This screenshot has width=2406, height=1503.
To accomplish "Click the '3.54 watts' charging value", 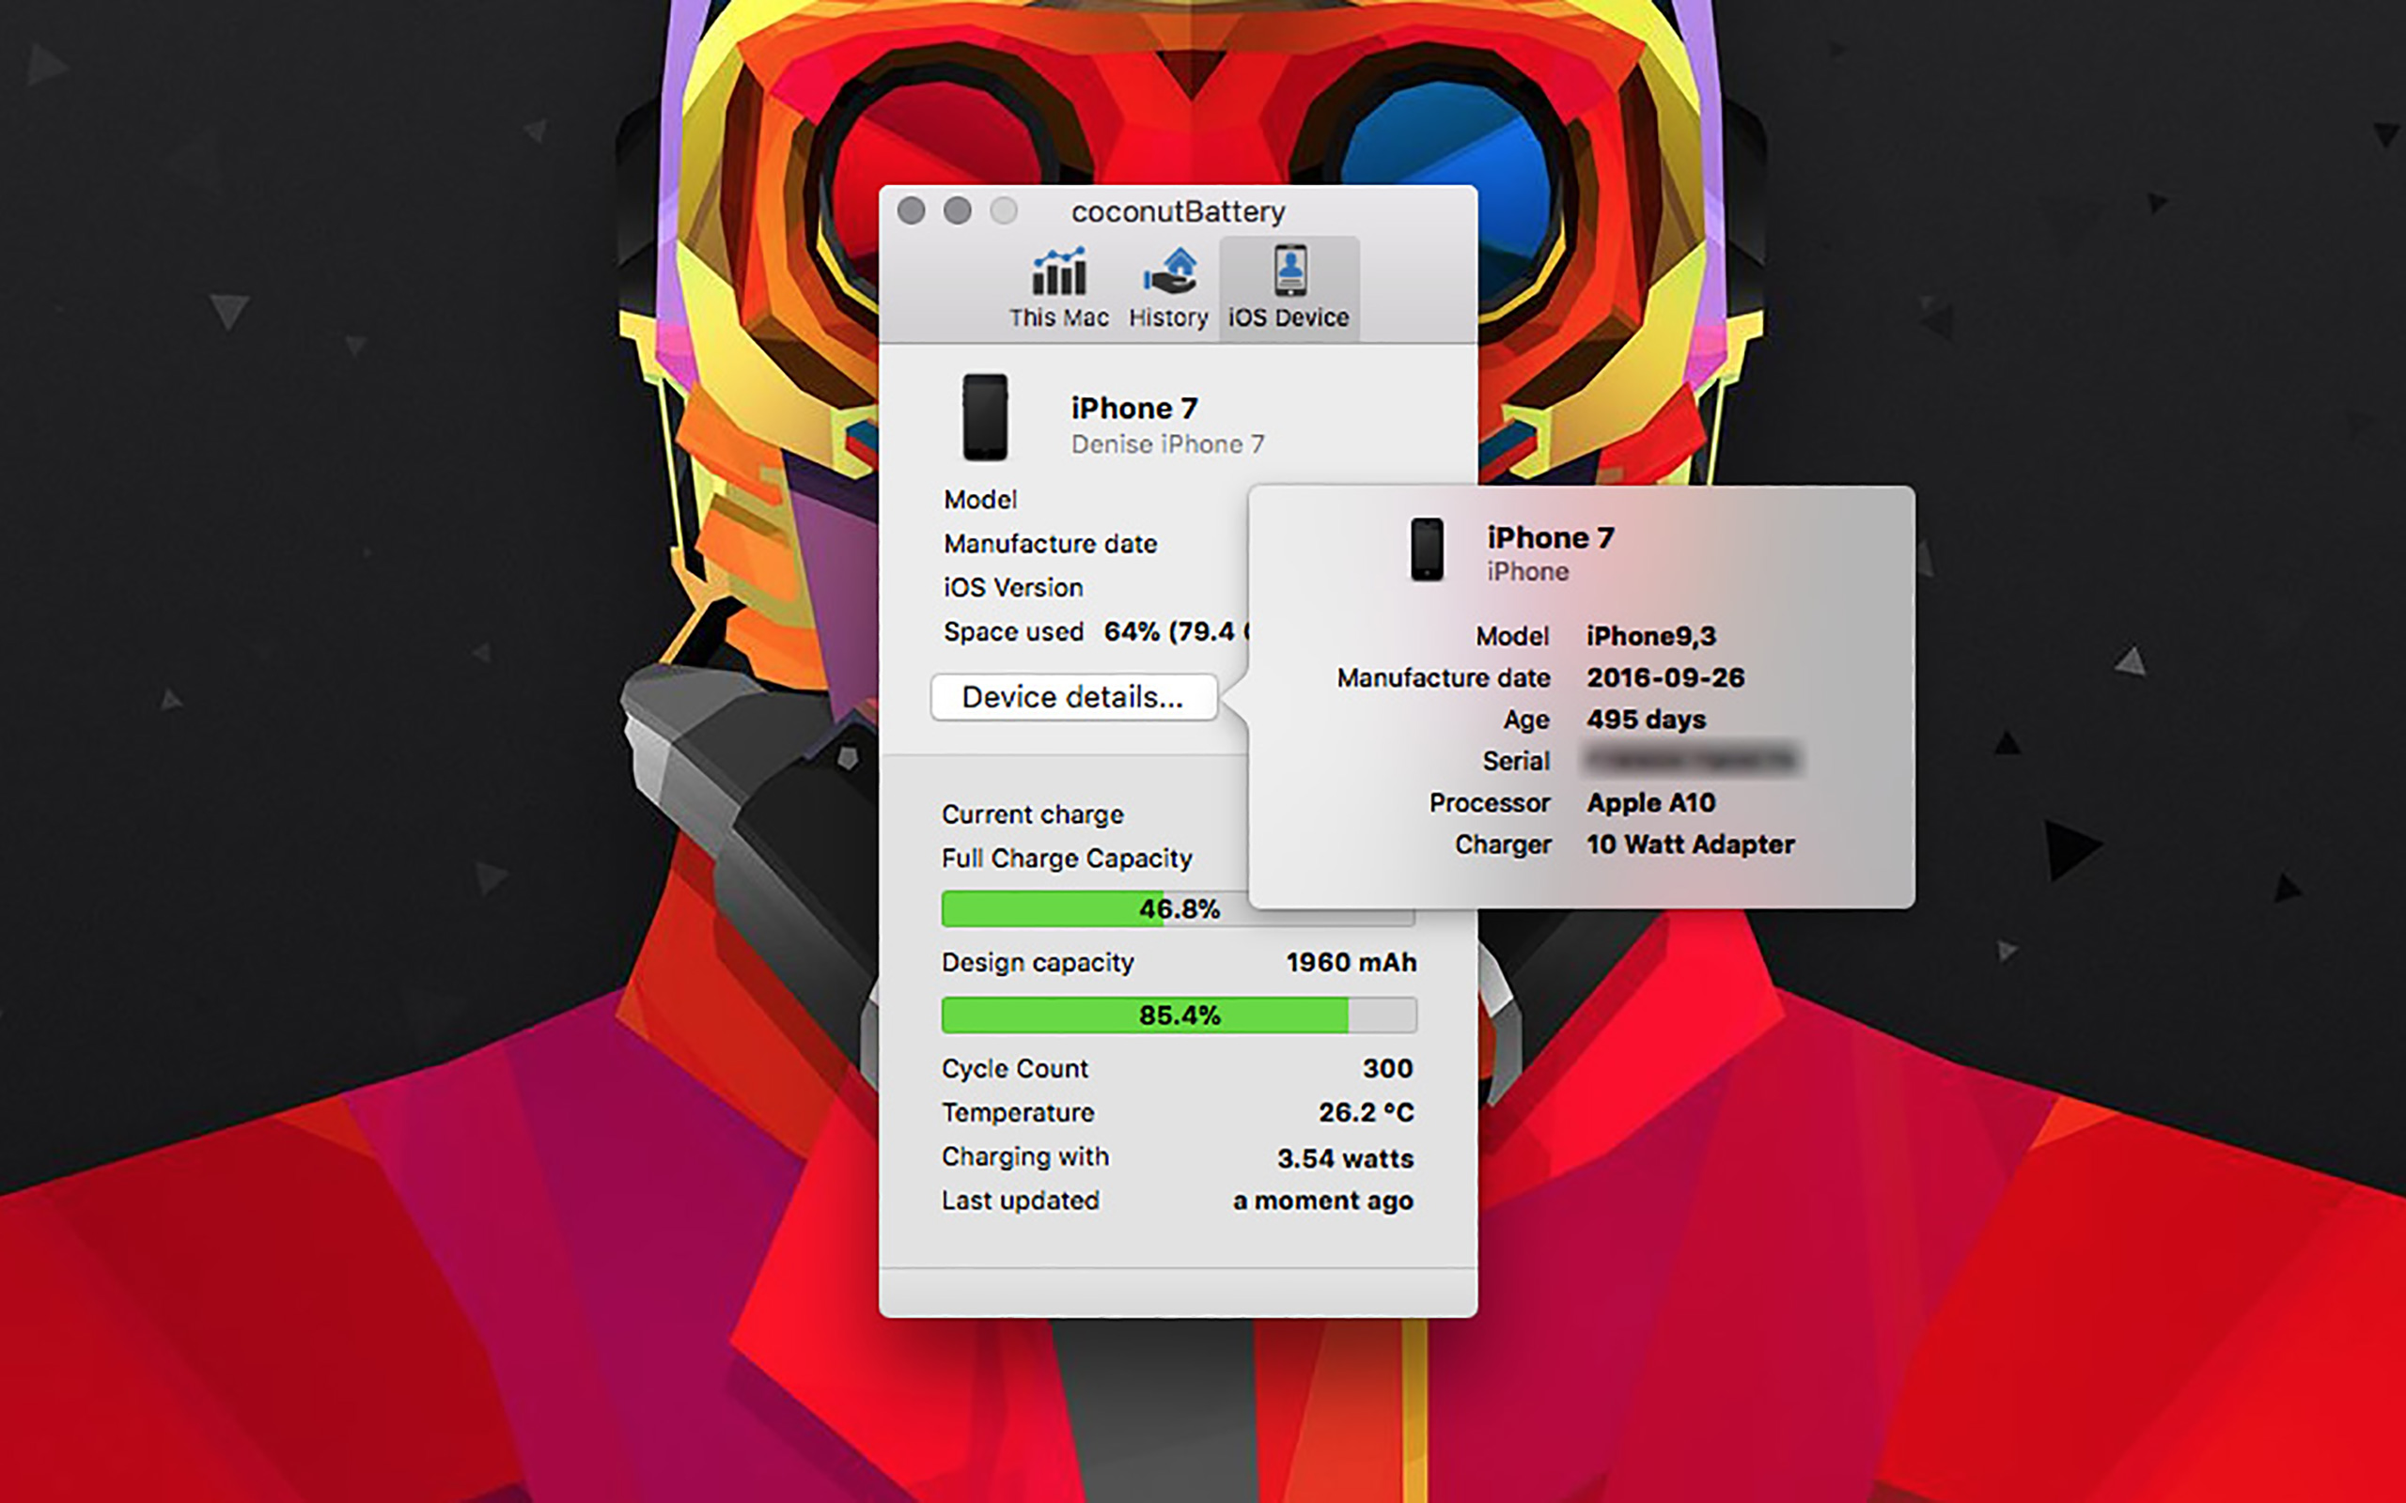I will pos(1345,1158).
